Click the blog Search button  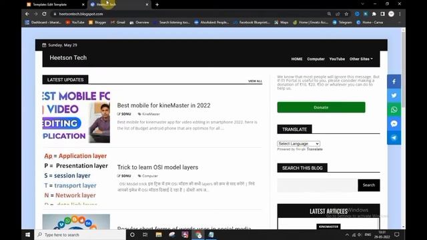369,185
